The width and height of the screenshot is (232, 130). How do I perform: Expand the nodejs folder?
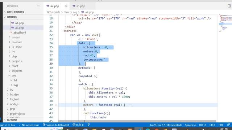coord(14,104)
